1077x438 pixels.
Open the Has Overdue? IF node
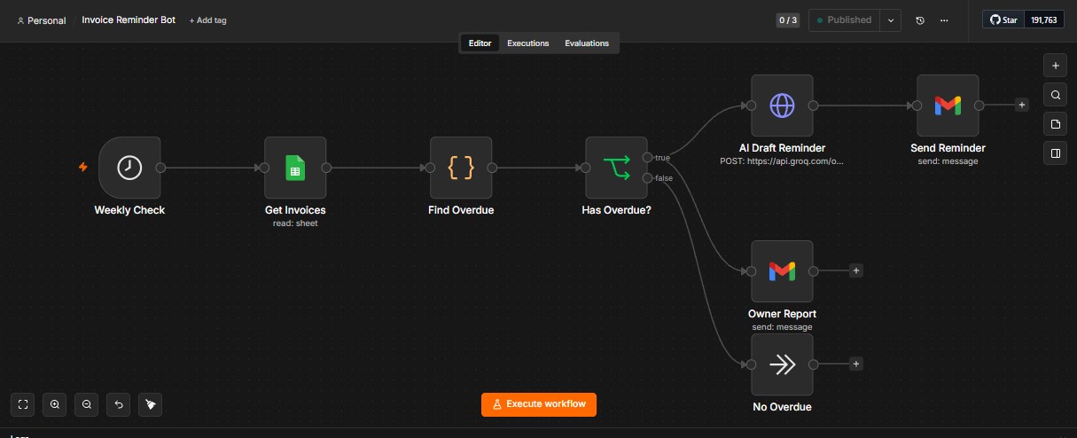pyautogui.click(x=616, y=168)
